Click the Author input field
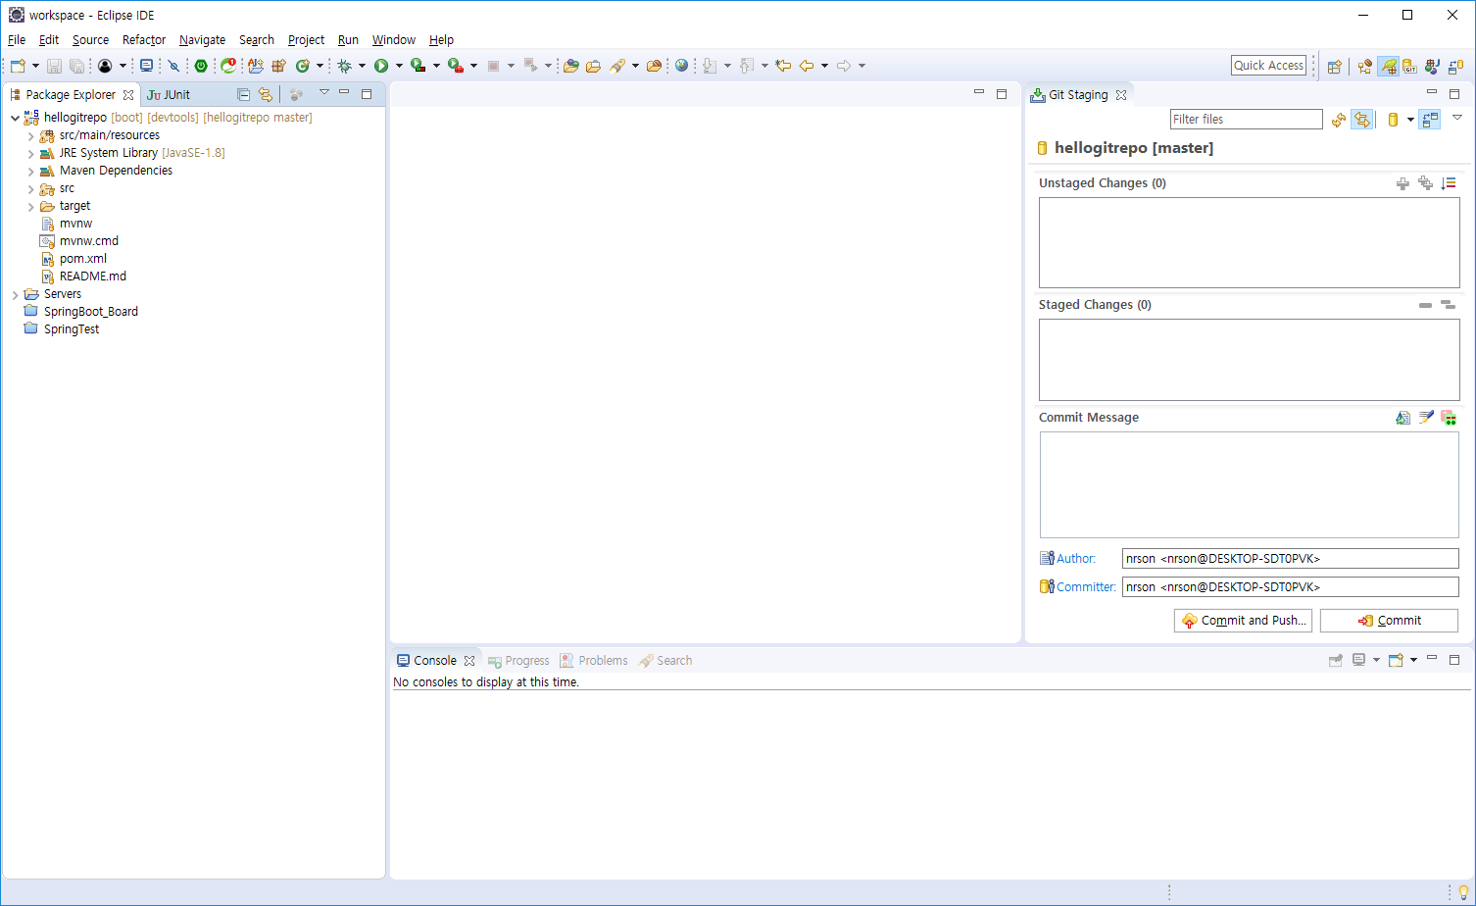This screenshot has width=1476, height=906. tap(1291, 559)
